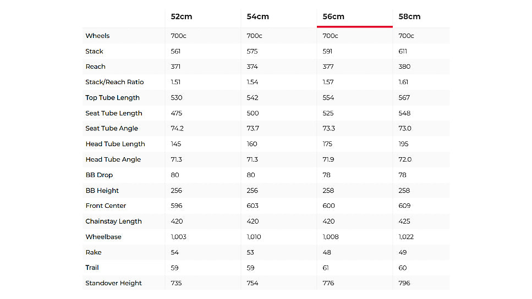Click the 52cm Seat Tube Angle value 74.2
532x299 pixels.
(x=177, y=129)
